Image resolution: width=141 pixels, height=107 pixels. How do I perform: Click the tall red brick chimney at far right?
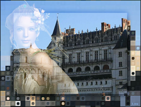[124, 25]
